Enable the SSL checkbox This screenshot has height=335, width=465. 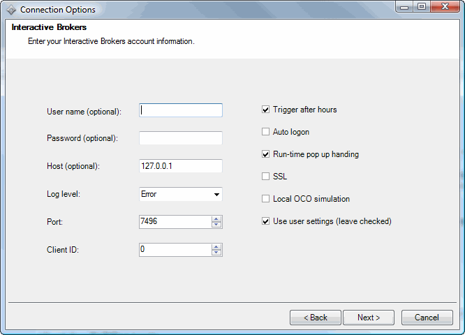pyautogui.click(x=266, y=177)
